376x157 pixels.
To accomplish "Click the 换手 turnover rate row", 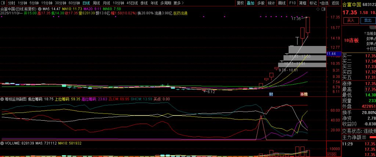I will click(359, 113).
